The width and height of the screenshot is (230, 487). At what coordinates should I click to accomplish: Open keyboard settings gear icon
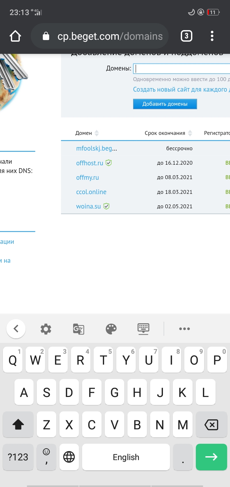click(46, 329)
